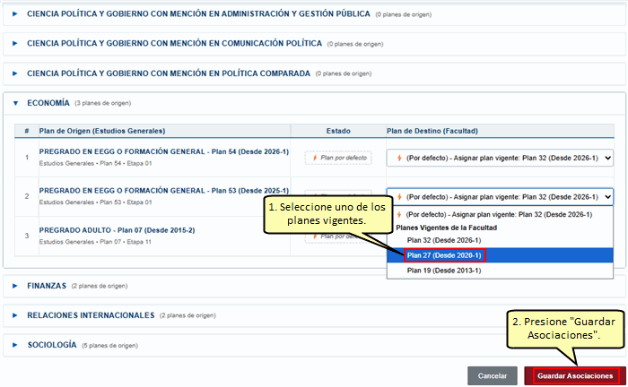The width and height of the screenshot is (628, 387).
Task: Click the Estado column header
Action: click(x=338, y=131)
